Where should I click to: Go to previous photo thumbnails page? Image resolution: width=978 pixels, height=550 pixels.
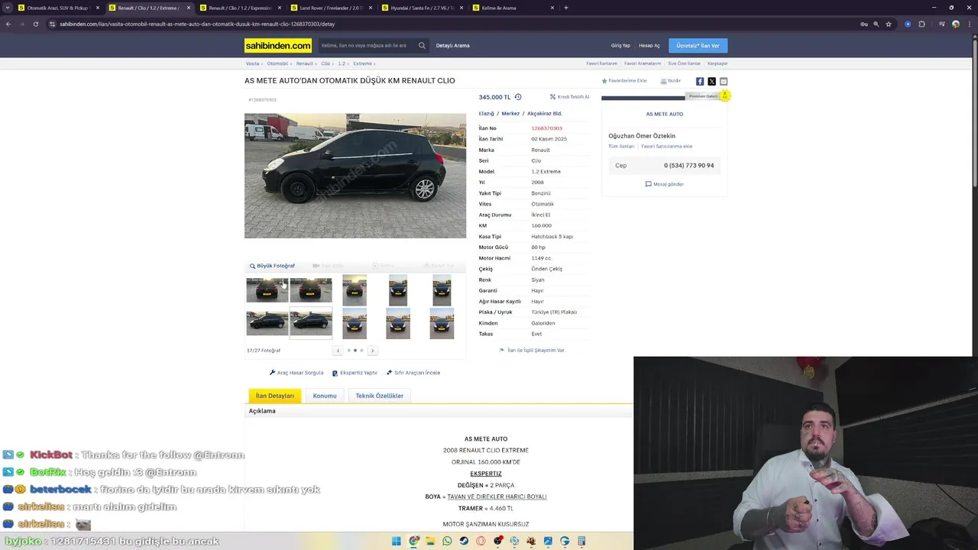click(338, 351)
